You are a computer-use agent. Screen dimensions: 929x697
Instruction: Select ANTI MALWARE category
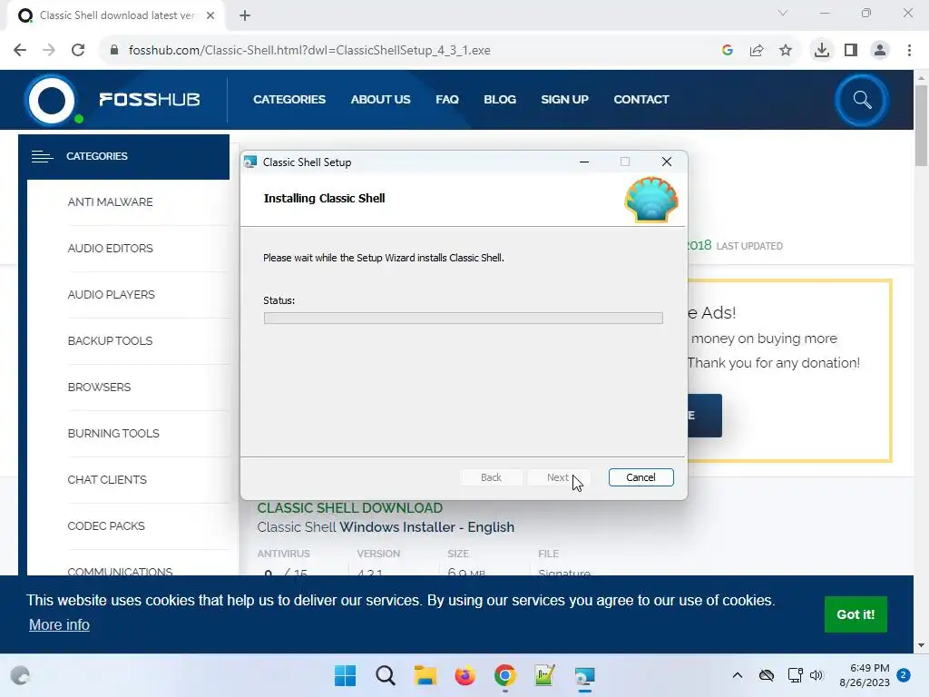(x=110, y=202)
